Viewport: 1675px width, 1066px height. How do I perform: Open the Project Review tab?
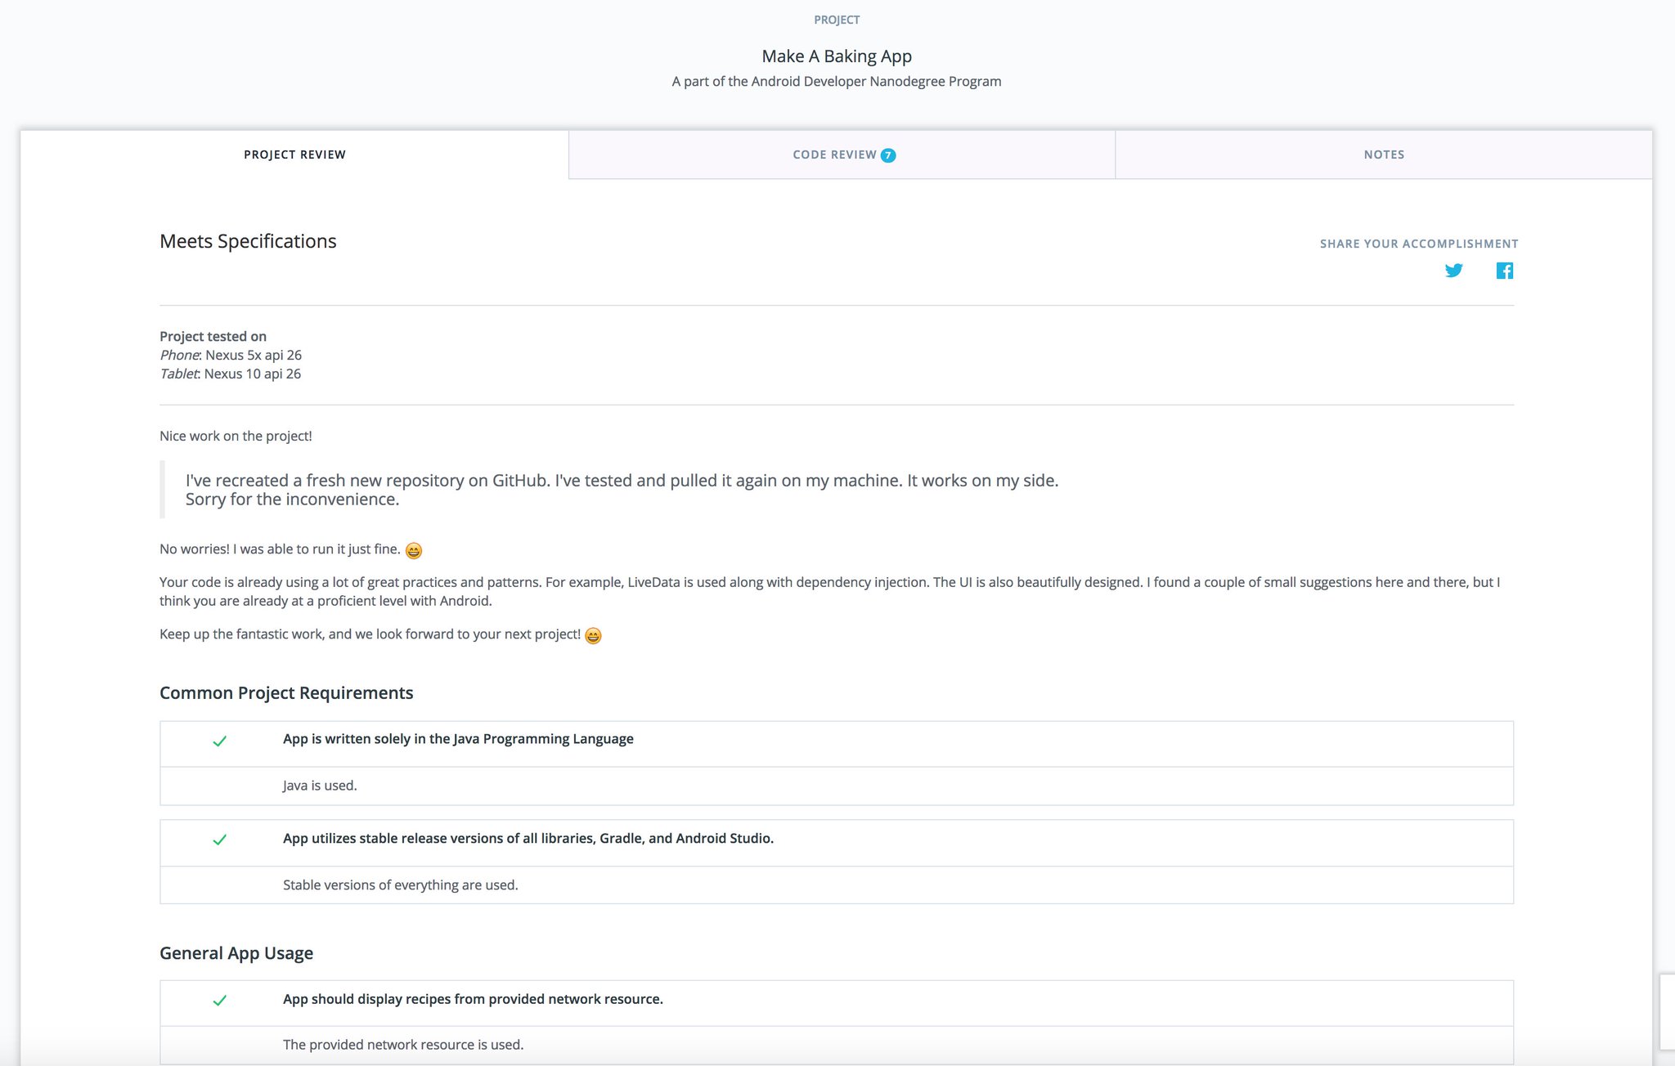pos(294,155)
